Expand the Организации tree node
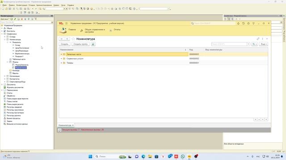This screenshot has width=286, height=160. point(5,76)
